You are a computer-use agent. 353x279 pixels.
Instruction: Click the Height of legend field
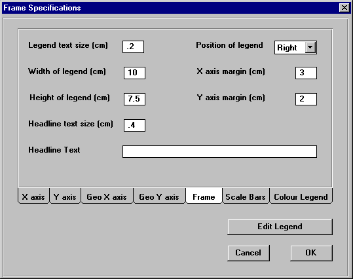point(134,99)
